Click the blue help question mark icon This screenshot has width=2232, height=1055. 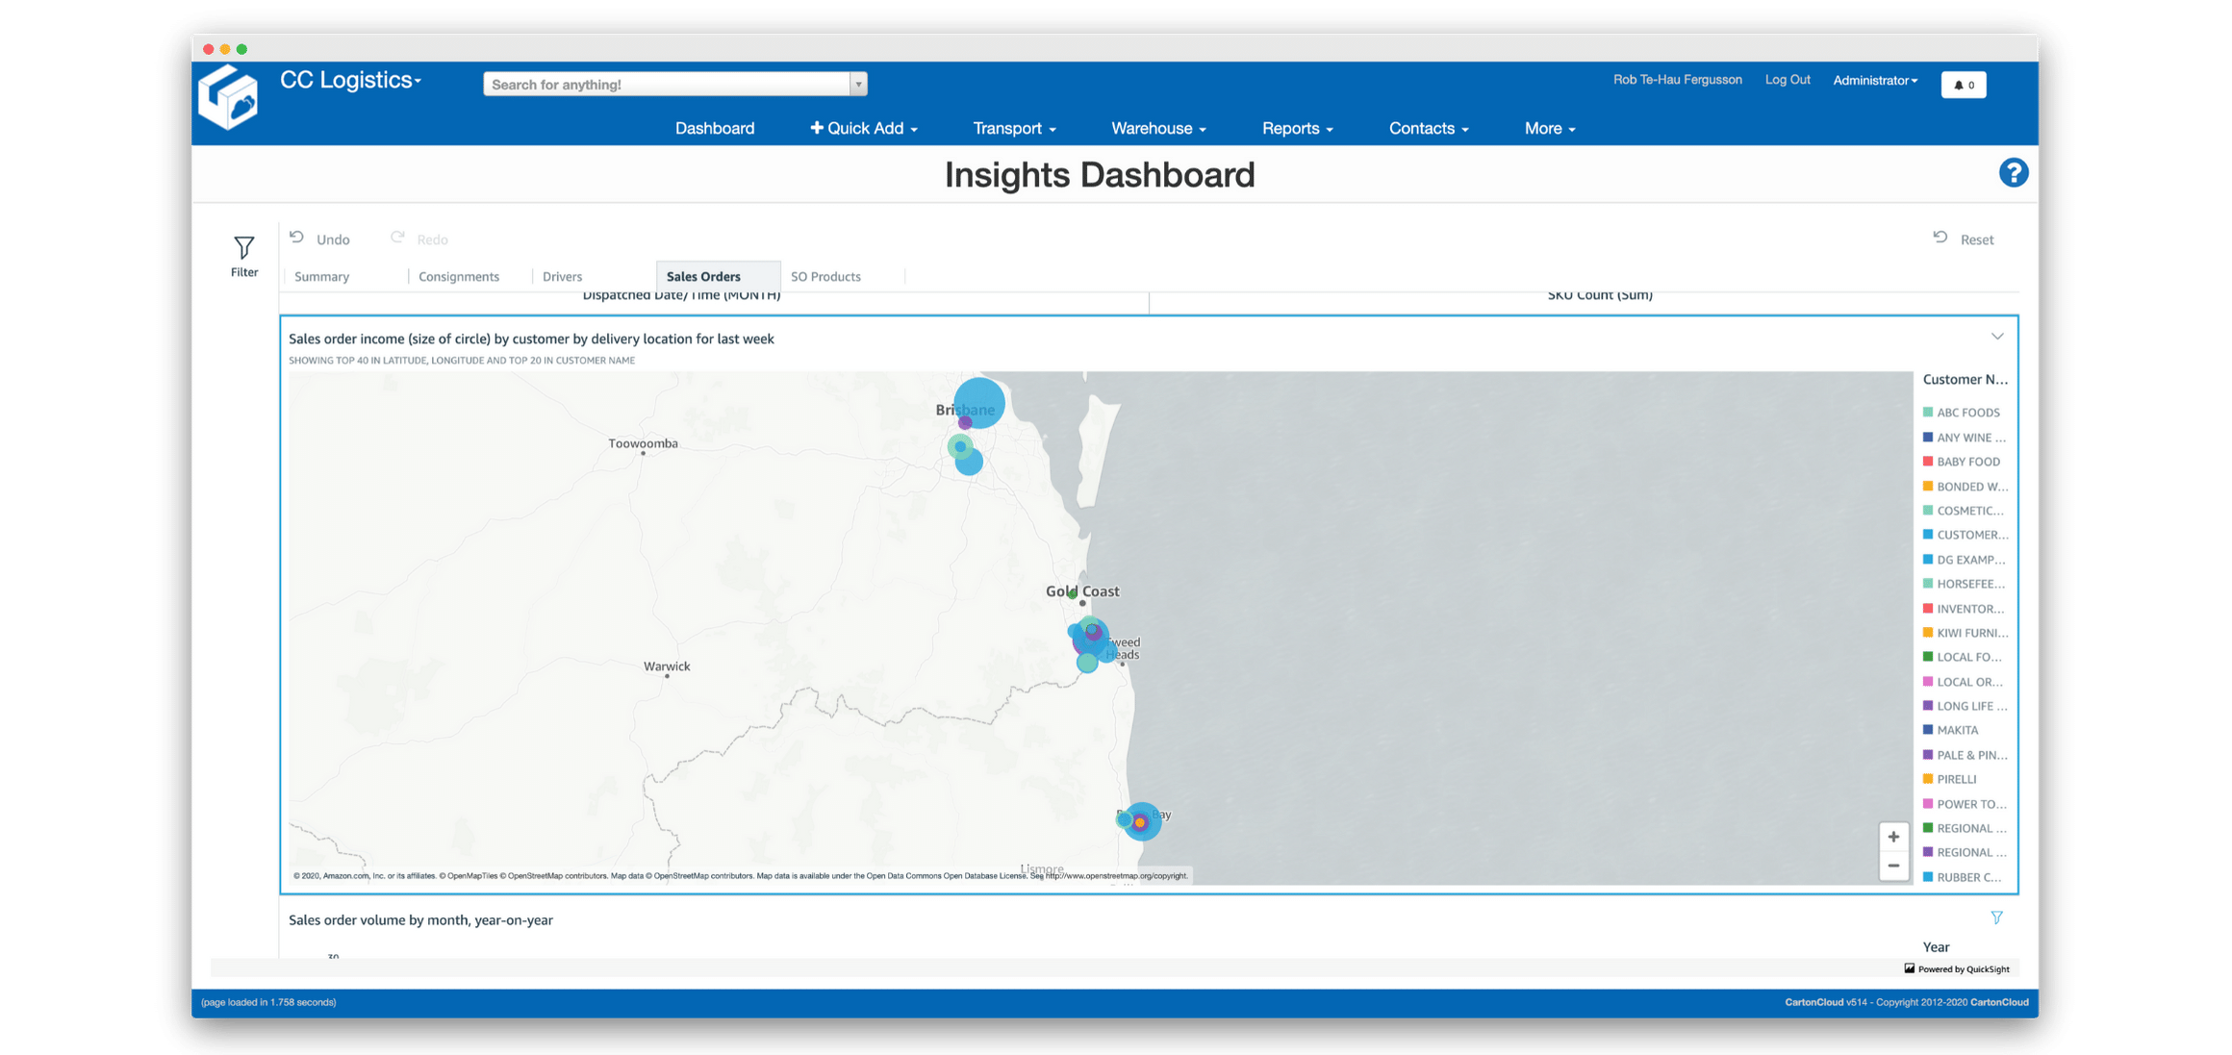tap(2013, 173)
